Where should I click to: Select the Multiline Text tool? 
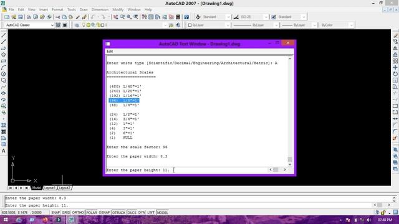coord(4,151)
